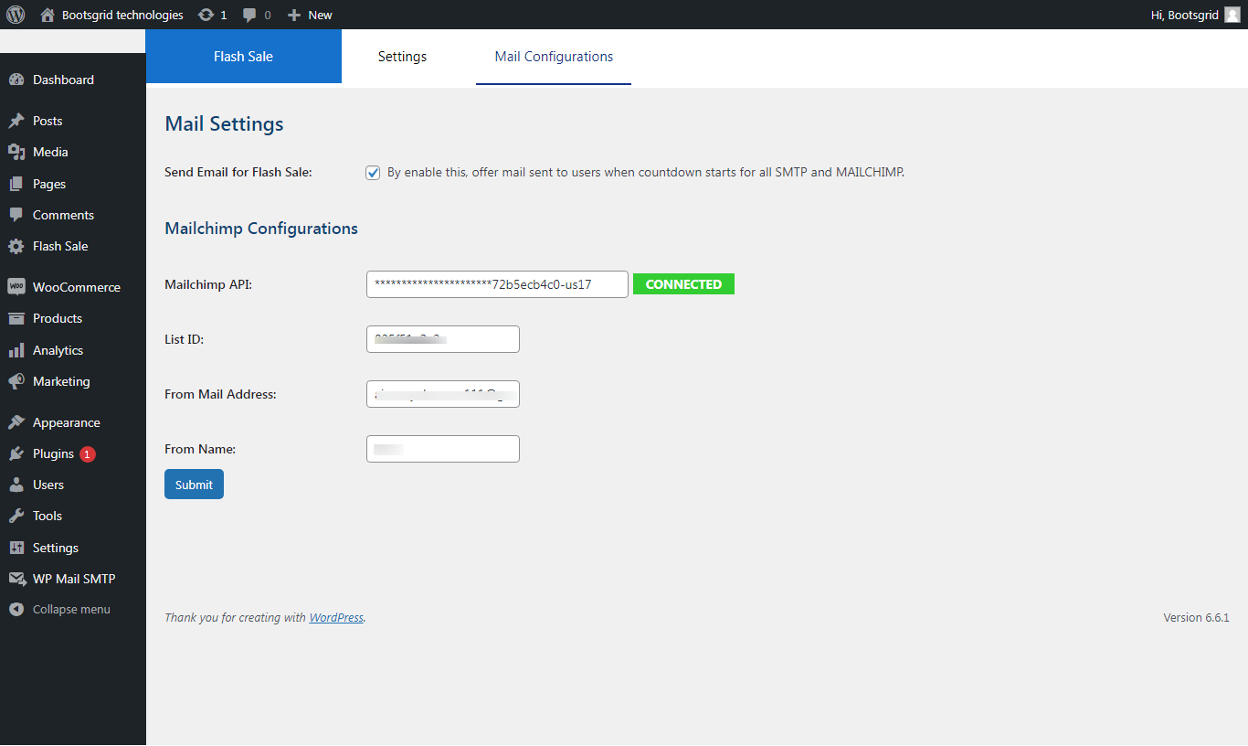Click the Plugins plug icon

tap(16, 453)
